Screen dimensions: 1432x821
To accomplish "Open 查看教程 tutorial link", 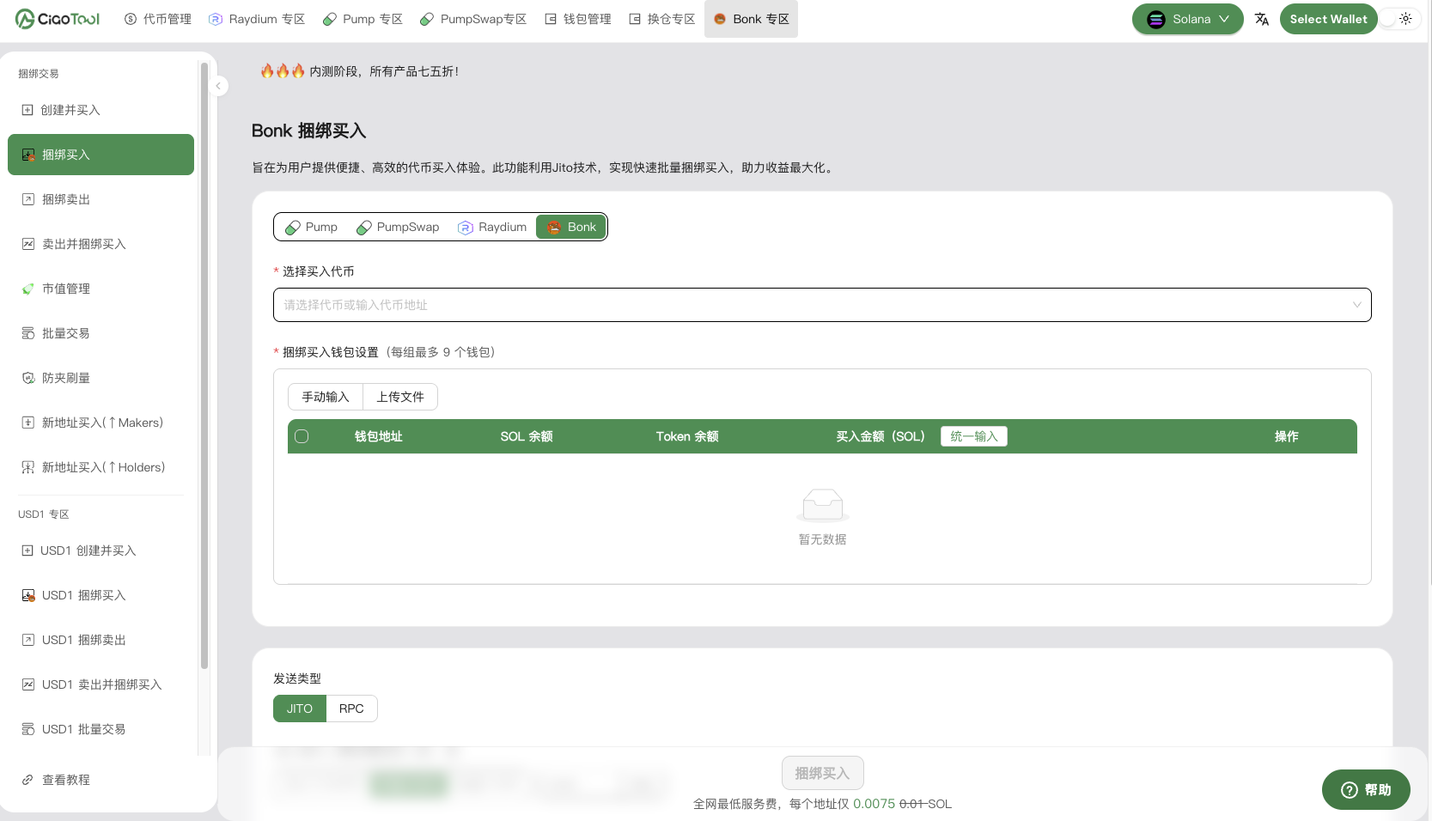I will pos(64,780).
